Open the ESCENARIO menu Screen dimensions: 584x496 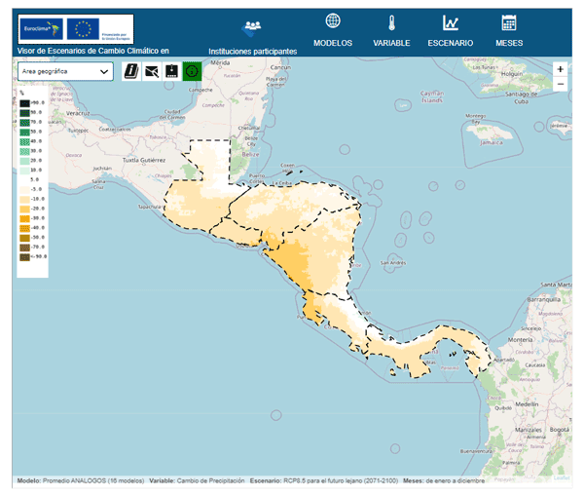(x=450, y=43)
